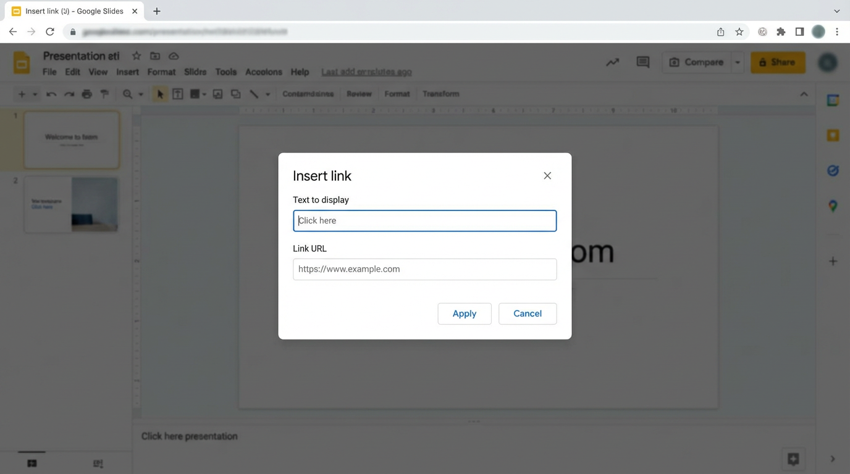This screenshot has height=474, width=850.
Task: Click the Zoom tool icon
Action: click(127, 94)
